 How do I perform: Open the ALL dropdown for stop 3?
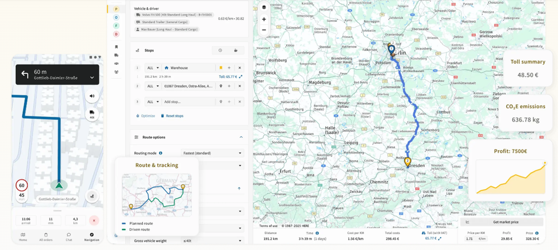point(153,102)
